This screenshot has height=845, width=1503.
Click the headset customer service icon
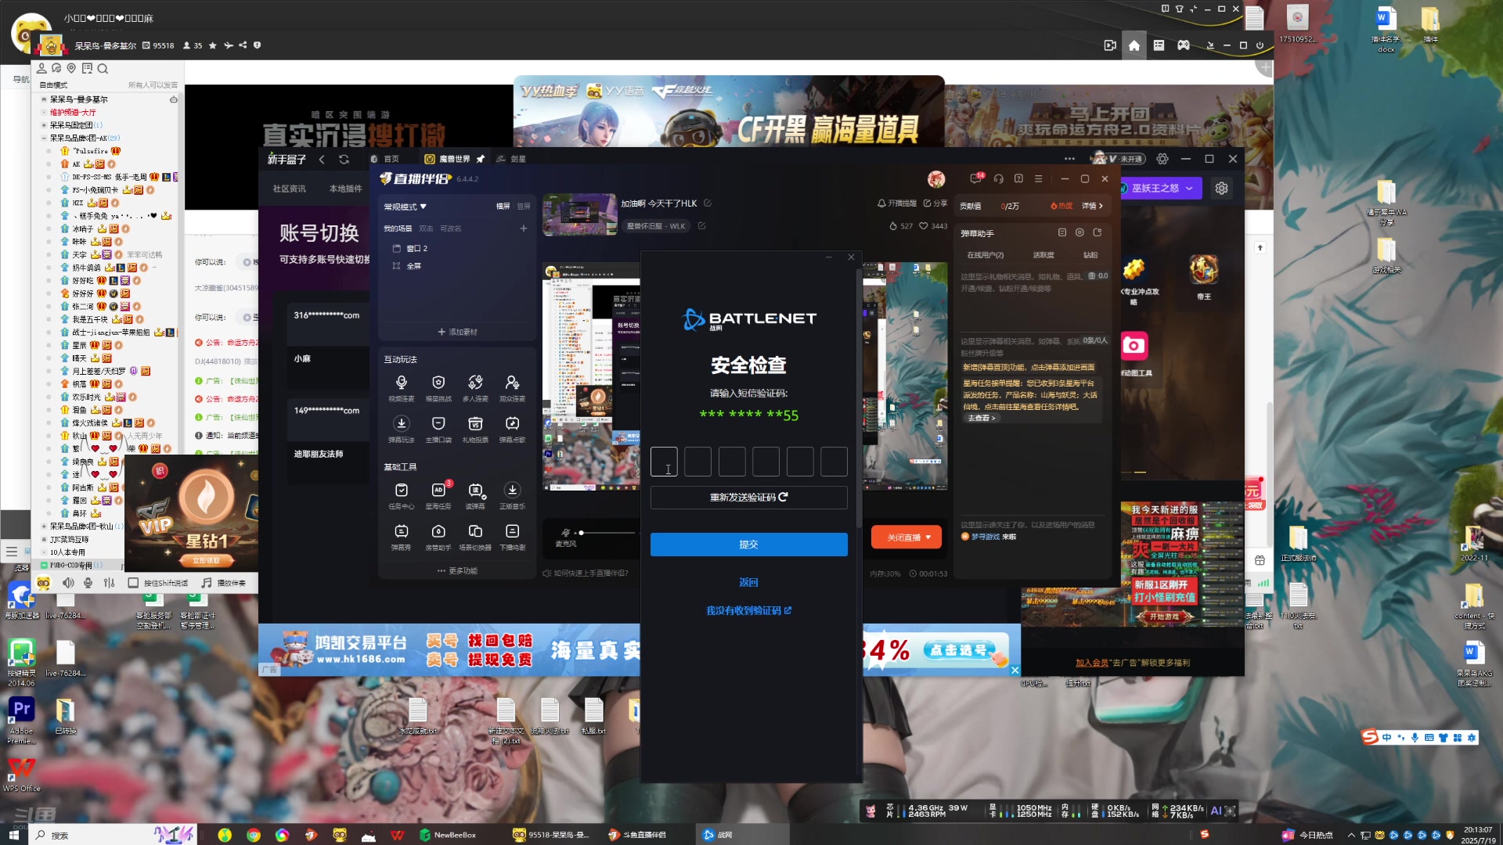(x=998, y=178)
